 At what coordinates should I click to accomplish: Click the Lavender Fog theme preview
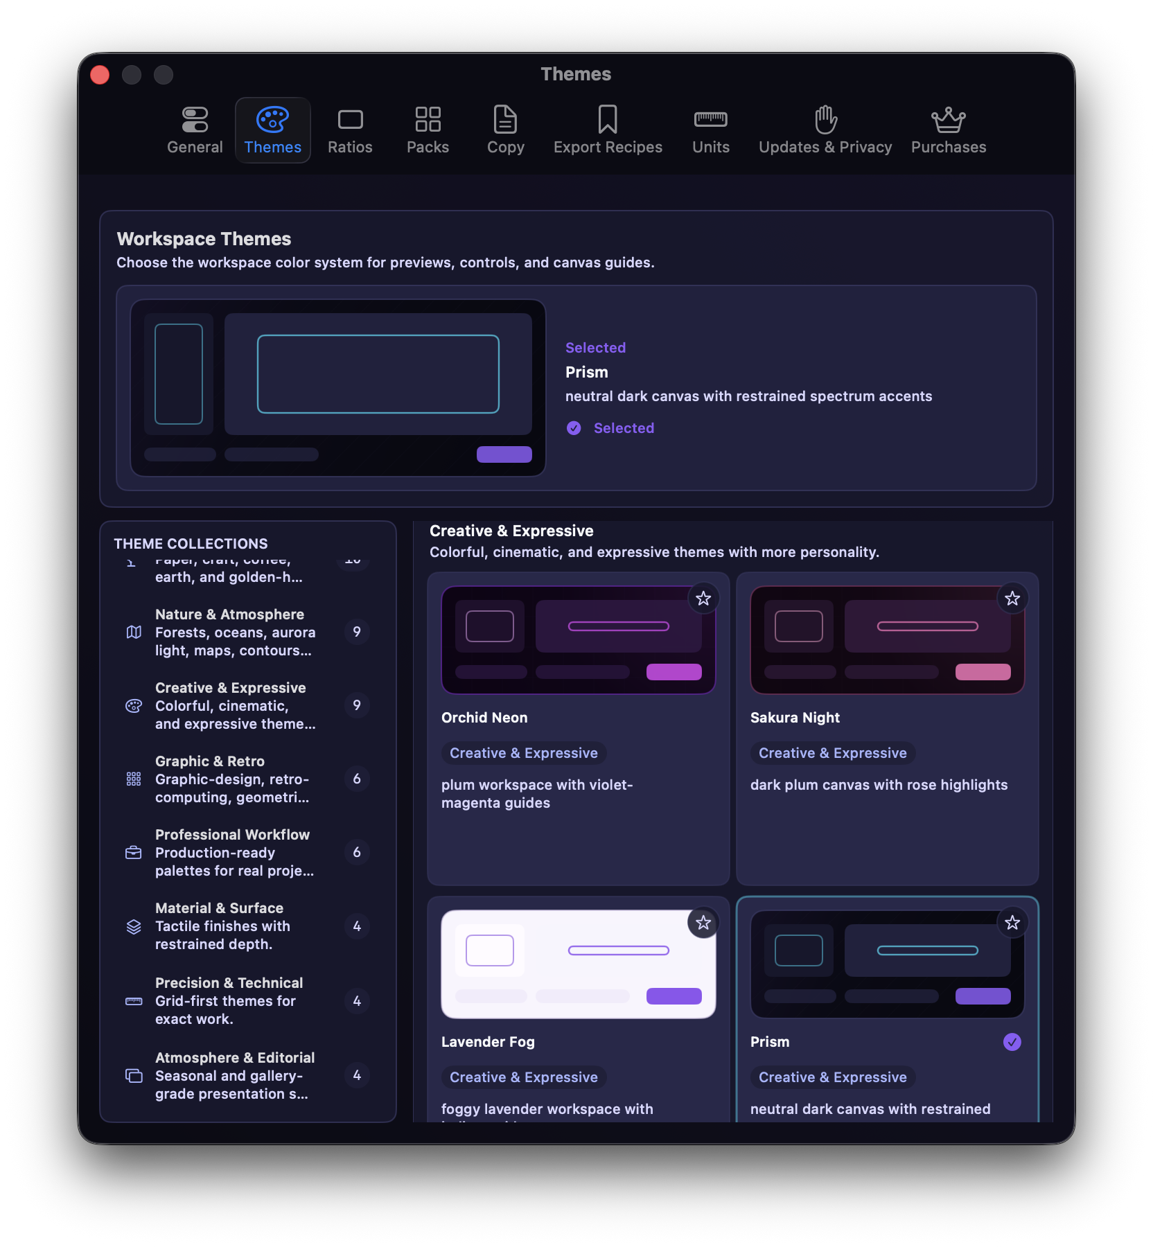[x=579, y=964]
